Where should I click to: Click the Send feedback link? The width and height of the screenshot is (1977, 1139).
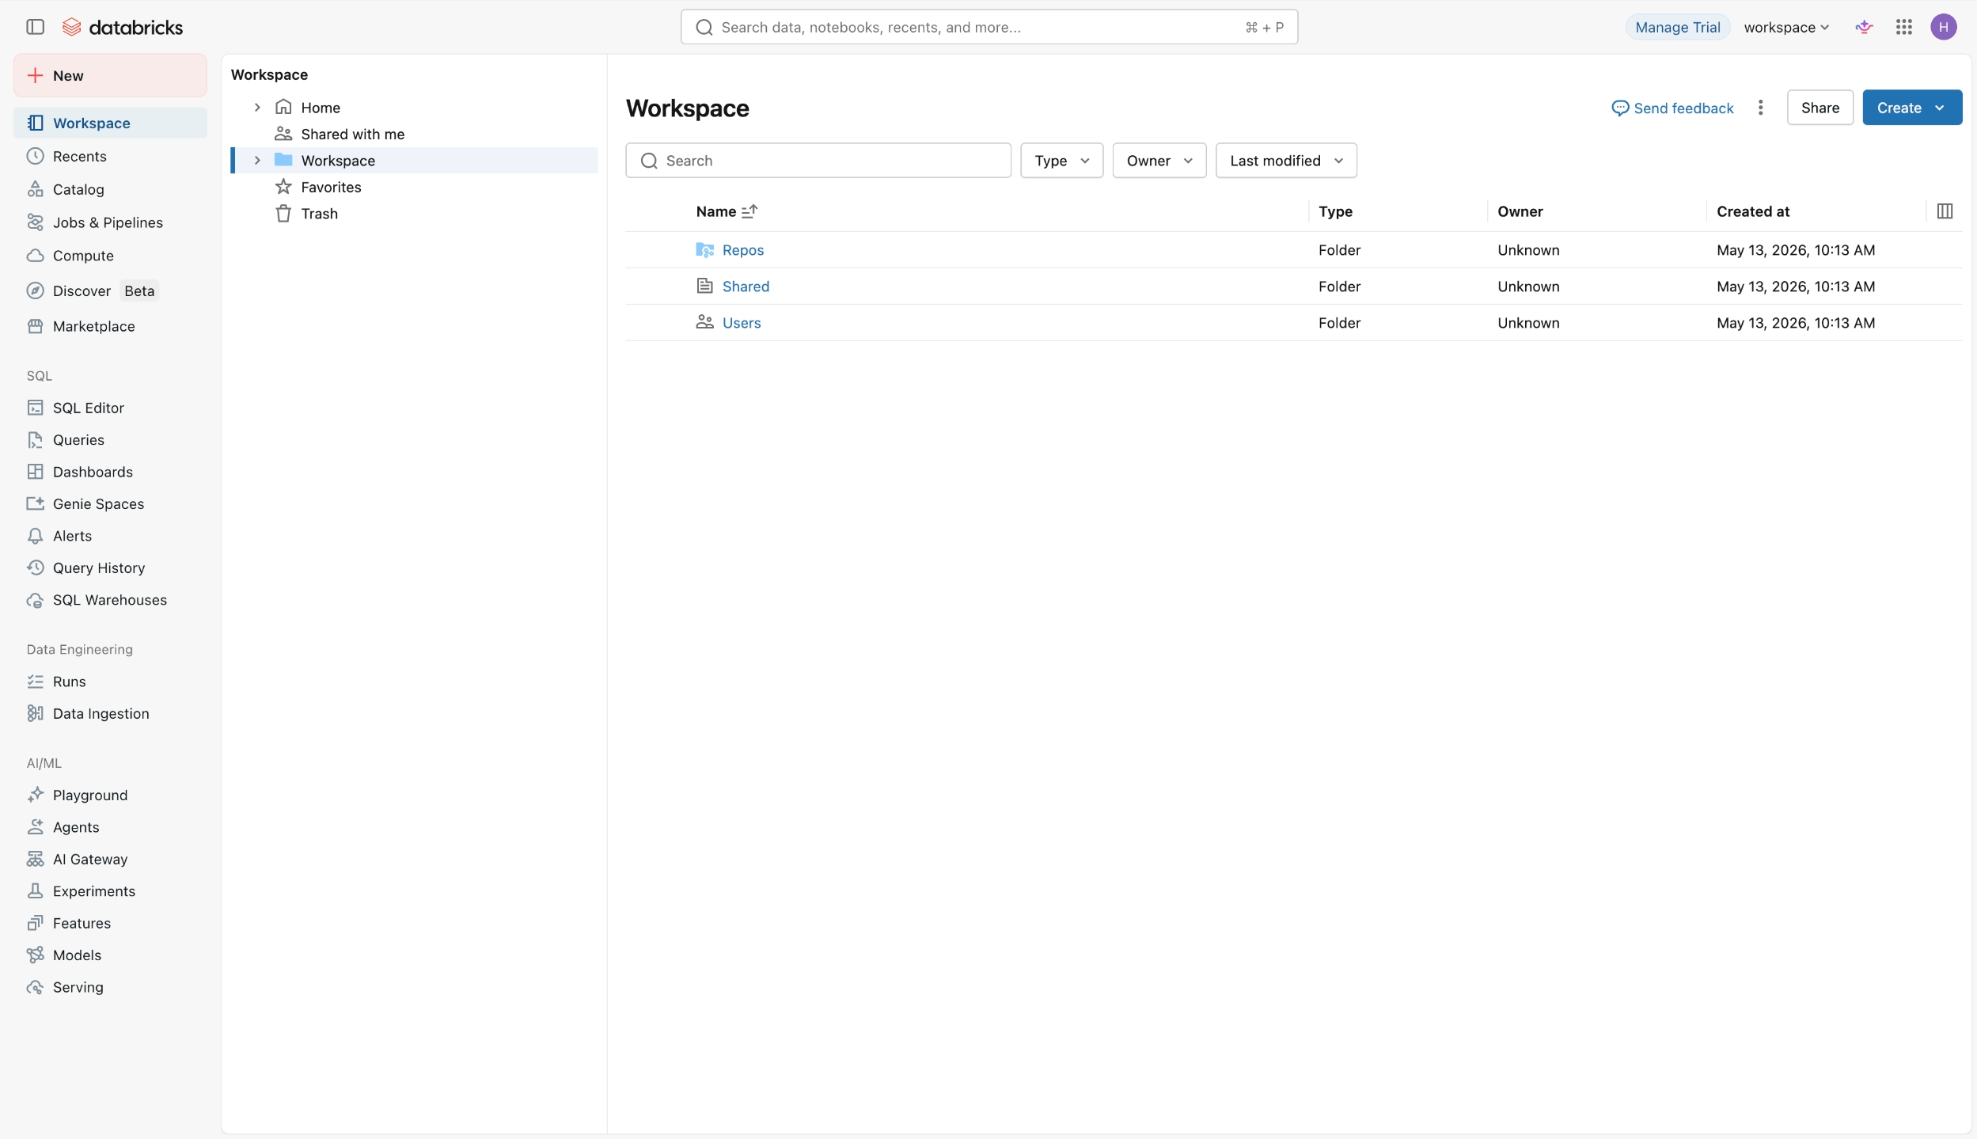coord(1672,108)
